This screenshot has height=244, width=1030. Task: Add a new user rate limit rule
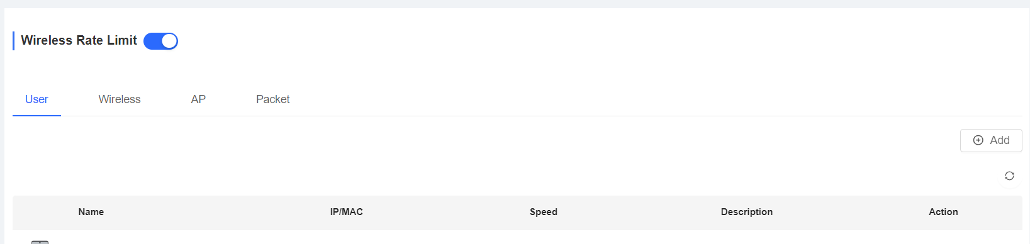click(991, 140)
